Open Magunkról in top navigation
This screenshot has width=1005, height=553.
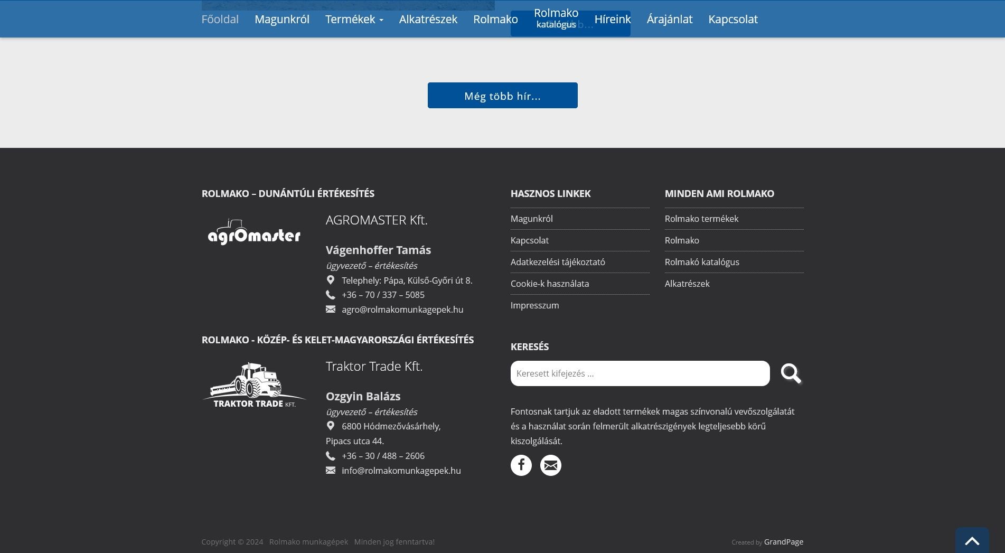coord(282,19)
